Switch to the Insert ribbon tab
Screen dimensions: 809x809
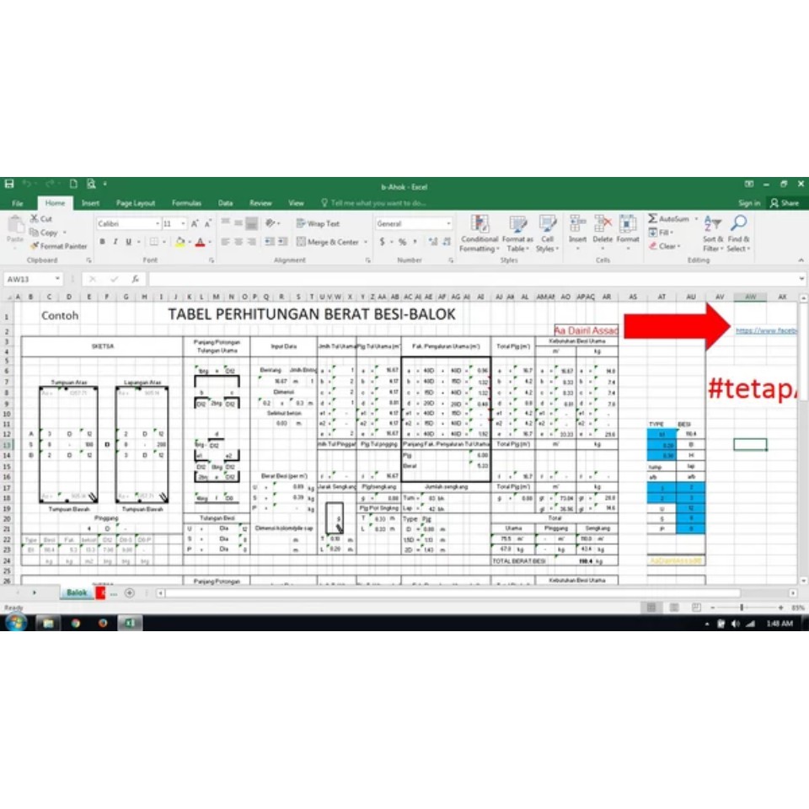click(90, 203)
